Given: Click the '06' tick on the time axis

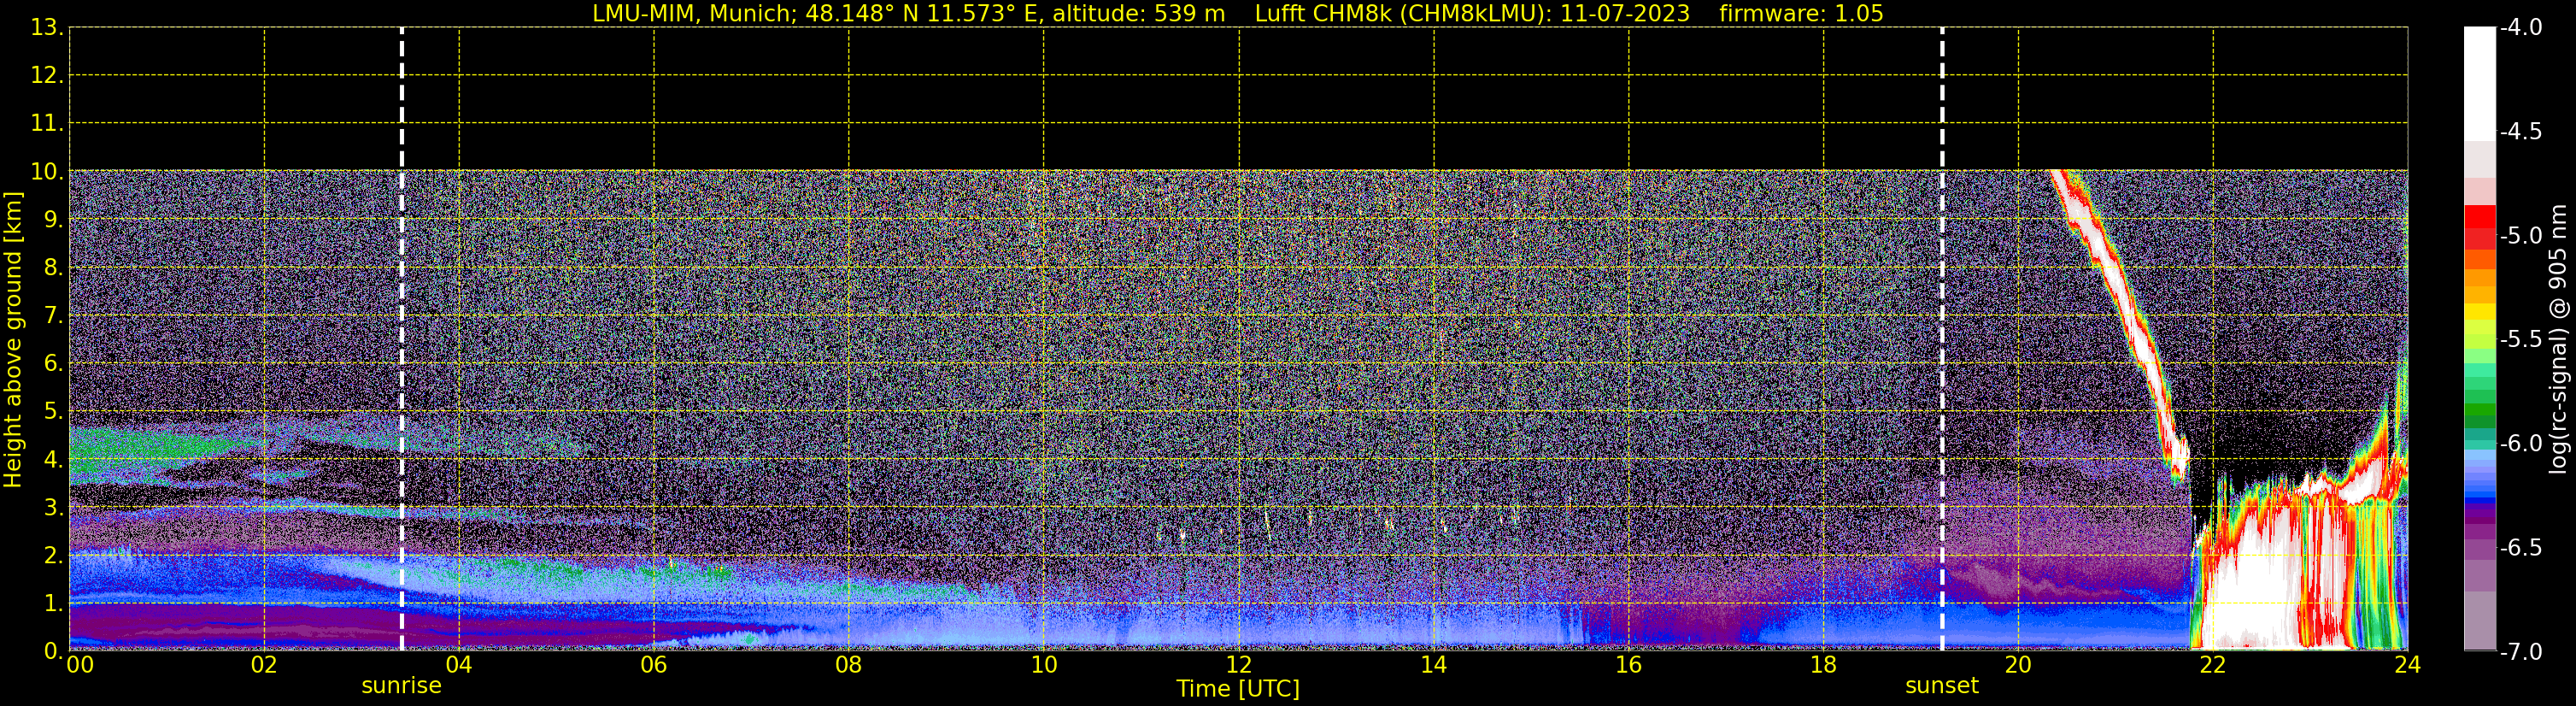Looking at the screenshot, I should [654, 665].
